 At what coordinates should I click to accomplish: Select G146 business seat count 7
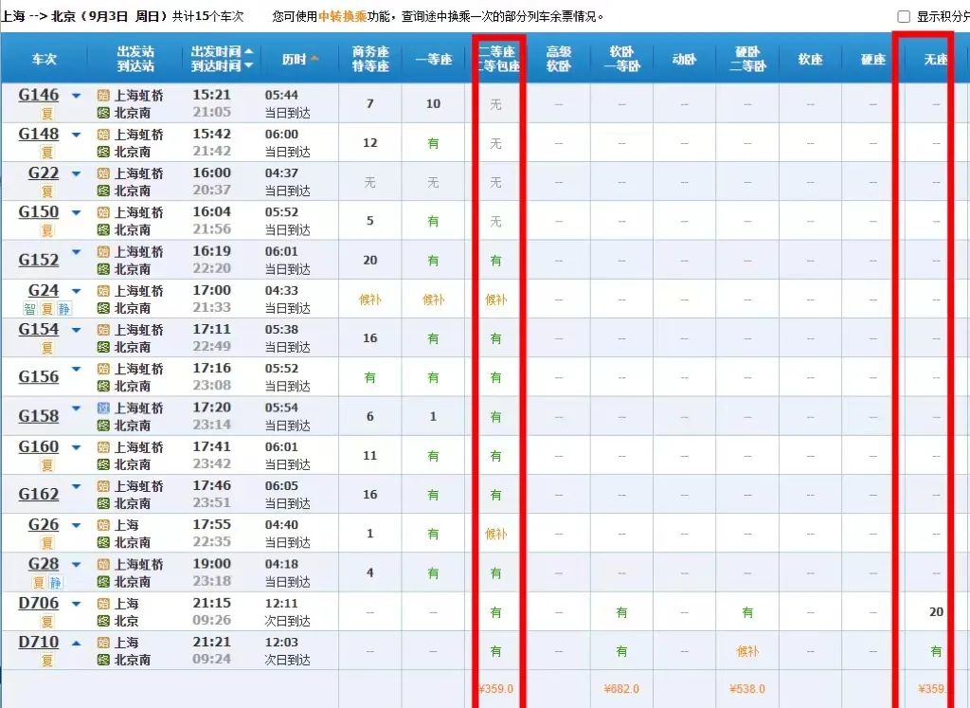click(x=370, y=104)
